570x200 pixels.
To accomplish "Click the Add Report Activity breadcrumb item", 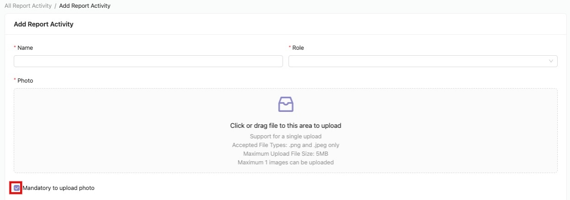I will [84, 6].
